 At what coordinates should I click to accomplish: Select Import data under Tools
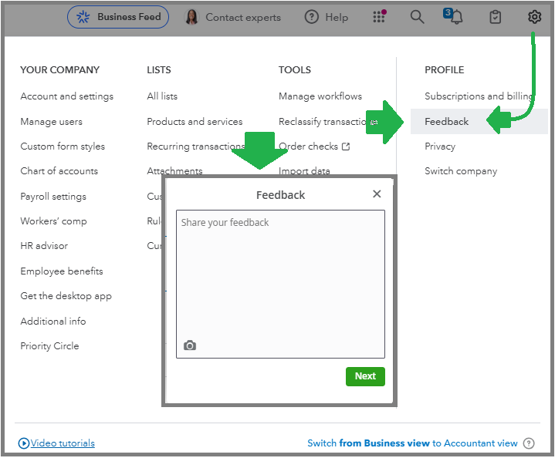pos(304,171)
